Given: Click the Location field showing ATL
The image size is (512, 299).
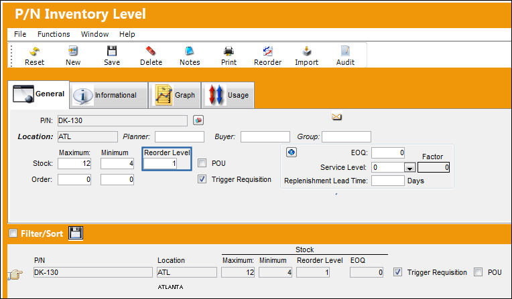Looking at the screenshot, I should (x=88, y=136).
